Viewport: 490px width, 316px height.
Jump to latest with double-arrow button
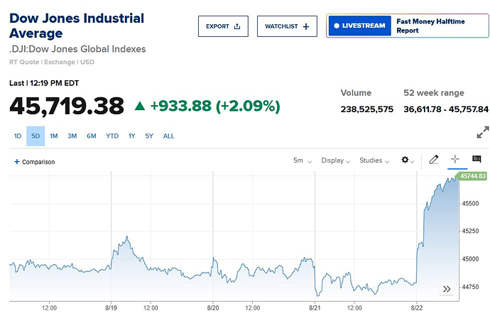[x=447, y=289]
